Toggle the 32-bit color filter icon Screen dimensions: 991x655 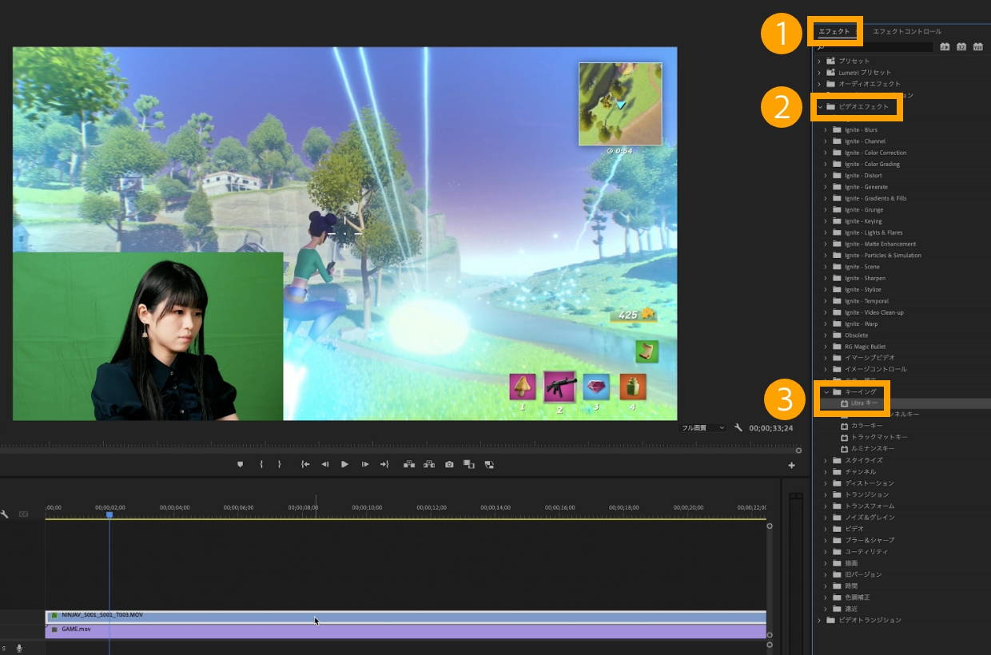pyautogui.click(x=961, y=47)
